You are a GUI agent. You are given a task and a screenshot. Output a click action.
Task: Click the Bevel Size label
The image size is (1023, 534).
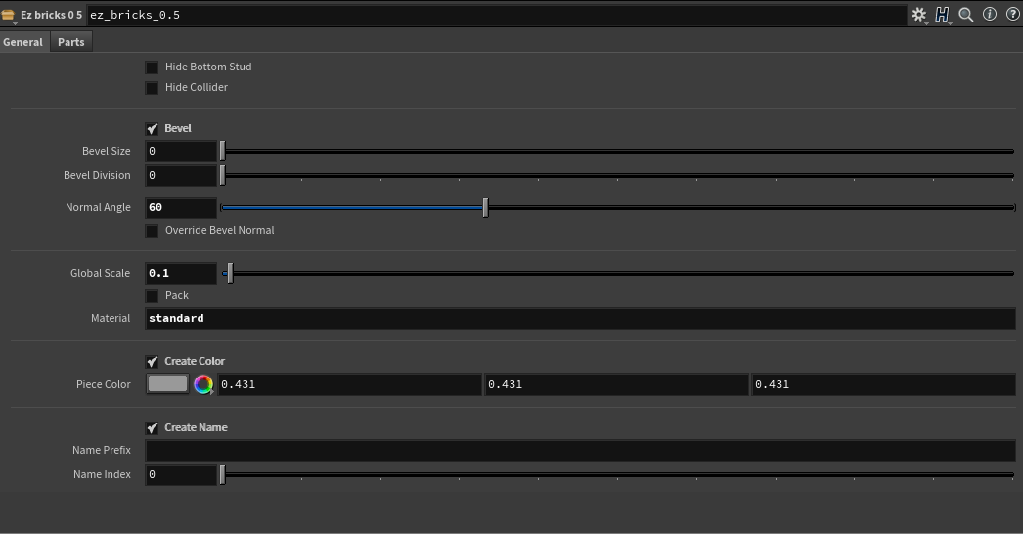107,151
